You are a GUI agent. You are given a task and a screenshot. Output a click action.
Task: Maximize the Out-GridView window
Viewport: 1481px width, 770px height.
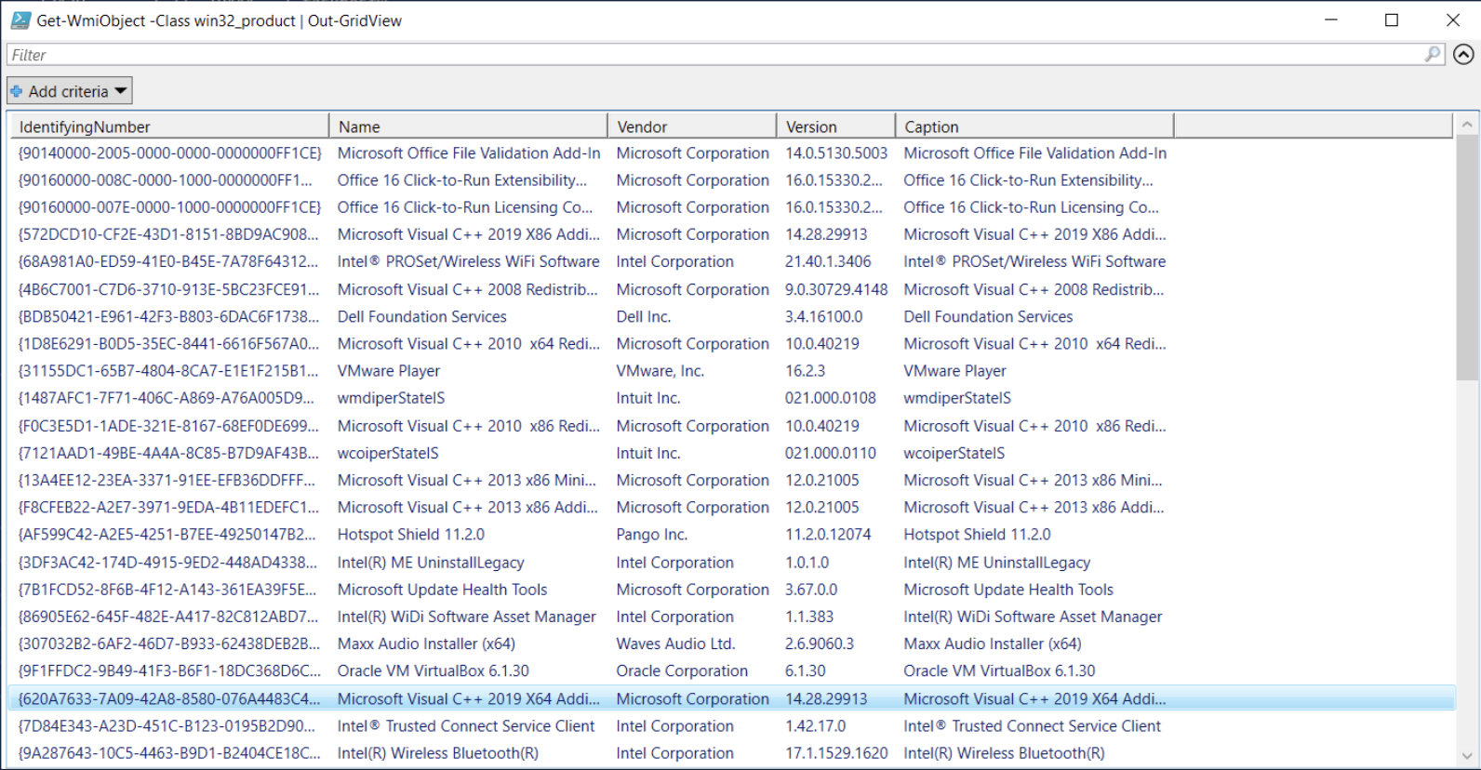click(x=1392, y=20)
